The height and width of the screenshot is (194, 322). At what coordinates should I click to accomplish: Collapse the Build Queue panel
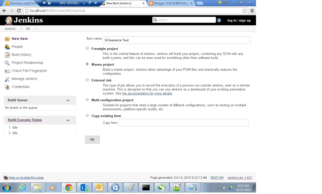coord(68,100)
